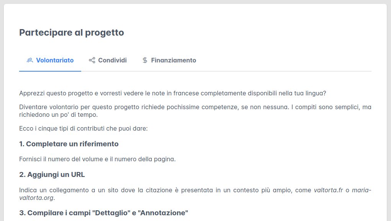Viewport: 391px width, 221px height.
Task: Click the italic maria-valtorta.org text
Action: (36, 198)
